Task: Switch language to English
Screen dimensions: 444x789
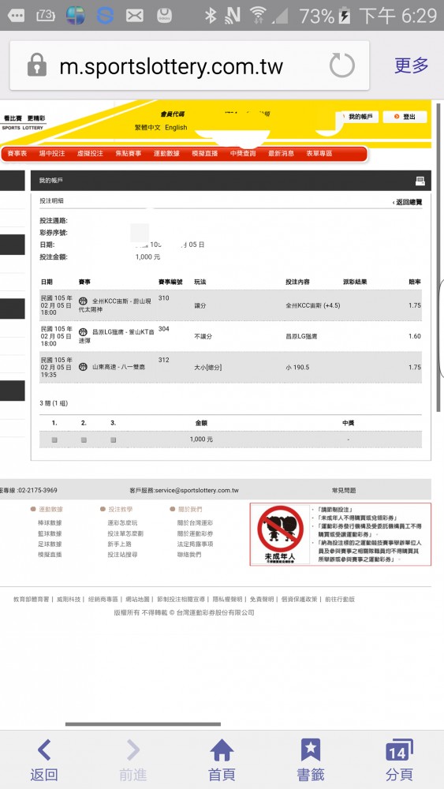Action: click(176, 128)
